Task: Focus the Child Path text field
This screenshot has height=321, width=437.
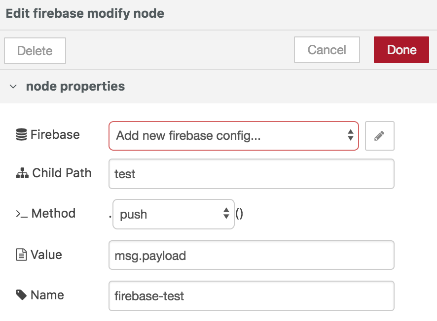Action: point(251,174)
